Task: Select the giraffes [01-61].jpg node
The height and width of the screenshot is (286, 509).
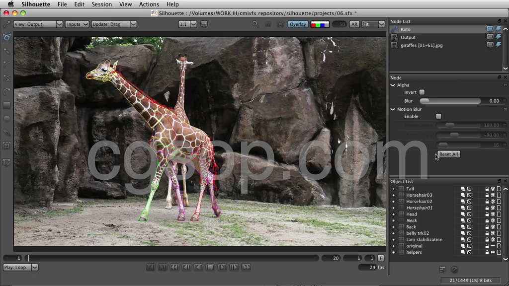Action: [x=422, y=45]
